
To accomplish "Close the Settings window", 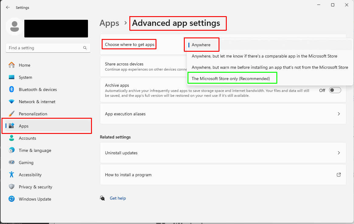I will click(x=347, y=5).
